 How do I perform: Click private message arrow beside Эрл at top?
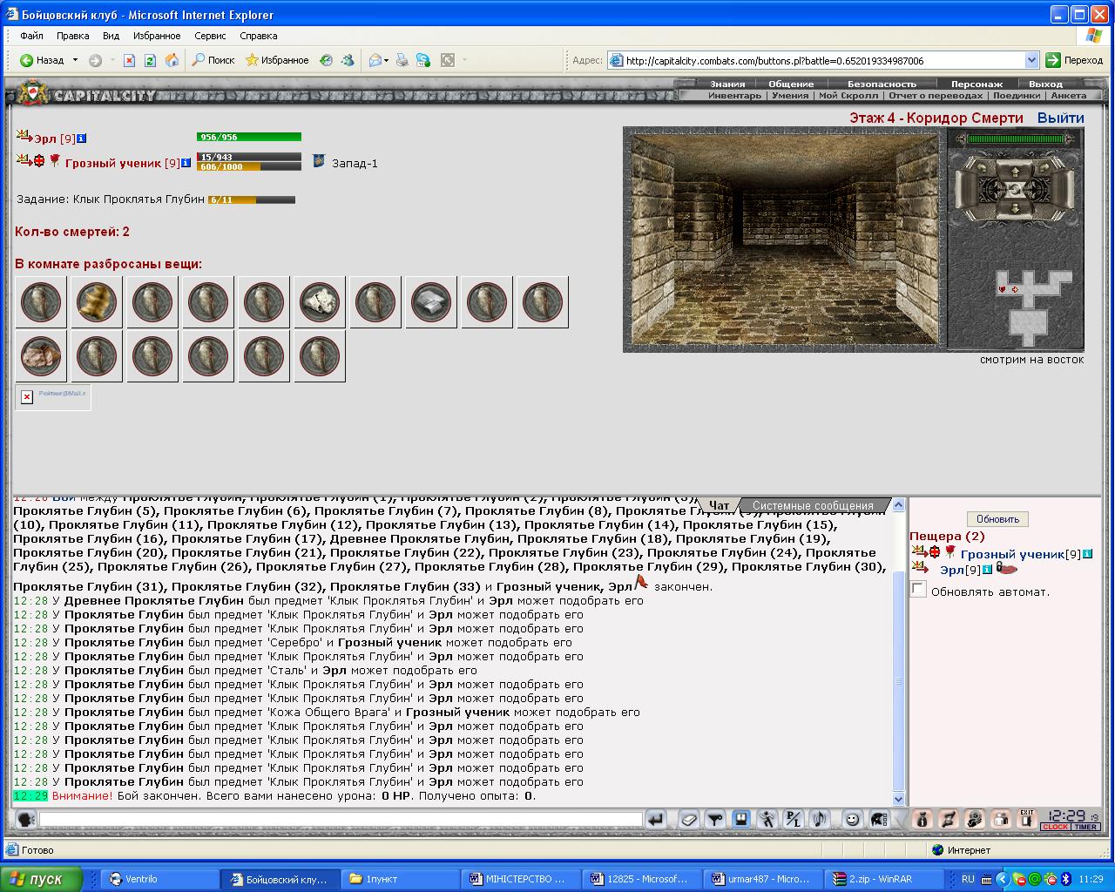point(24,135)
